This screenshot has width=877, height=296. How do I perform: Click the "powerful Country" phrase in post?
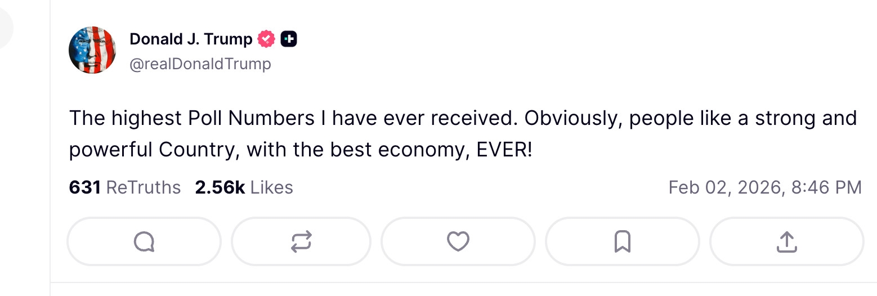[x=151, y=150]
